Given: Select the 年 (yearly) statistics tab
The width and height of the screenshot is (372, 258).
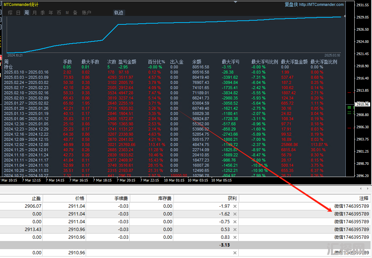Looking at the screenshot, I should point(51,13).
